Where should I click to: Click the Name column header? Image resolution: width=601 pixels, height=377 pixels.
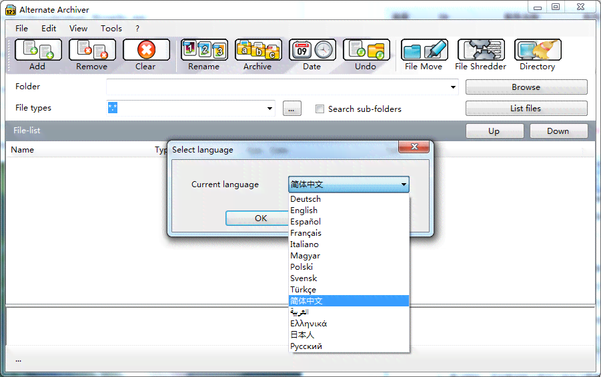[22, 150]
